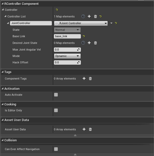Open the RJoint Controller class dropdown

click(81, 23)
